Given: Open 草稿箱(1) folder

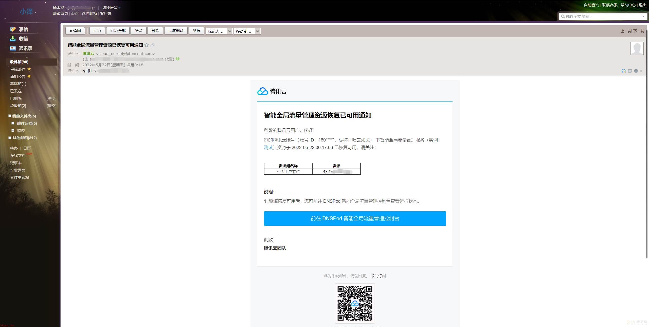Looking at the screenshot, I should (x=18, y=84).
